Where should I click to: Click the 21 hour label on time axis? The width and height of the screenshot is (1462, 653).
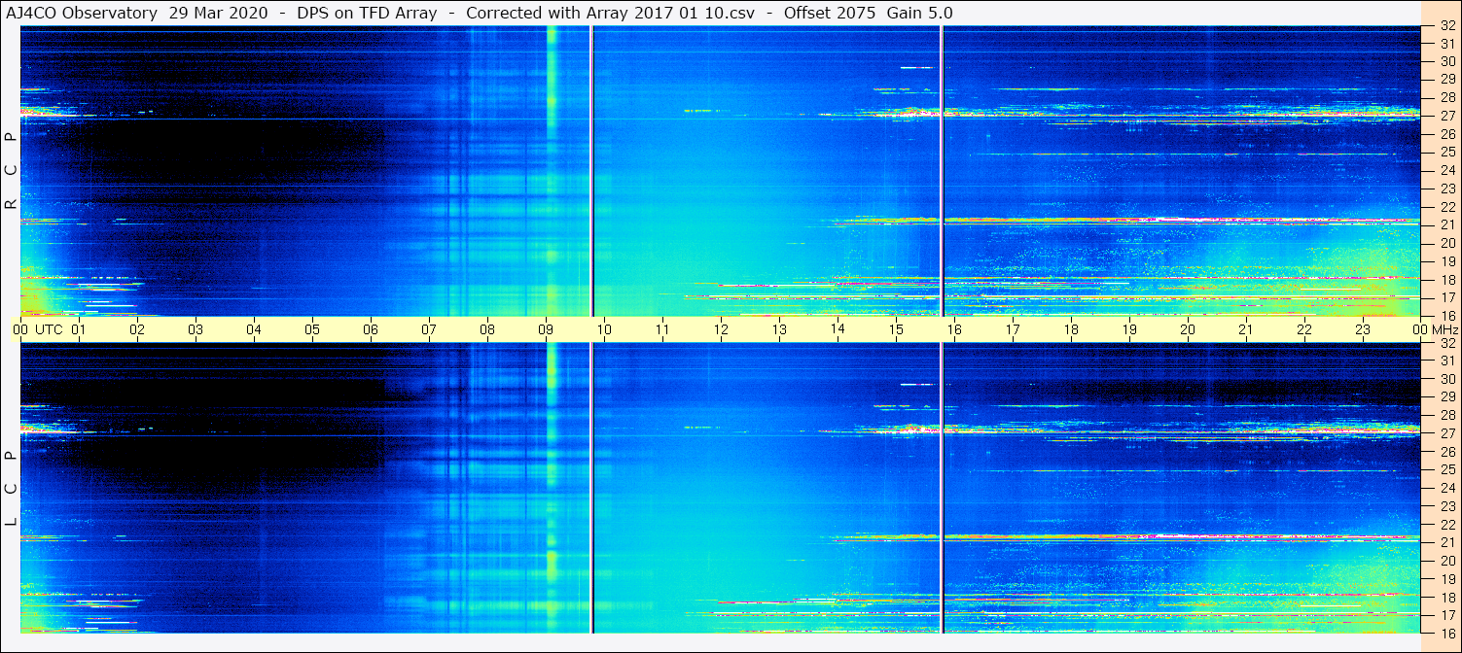(x=1246, y=329)
